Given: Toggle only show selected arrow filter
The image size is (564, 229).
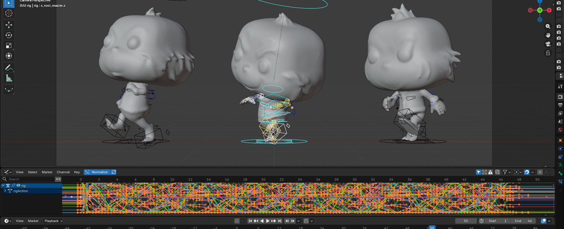Looking at the screenshot, I should (x=478, y=172).
